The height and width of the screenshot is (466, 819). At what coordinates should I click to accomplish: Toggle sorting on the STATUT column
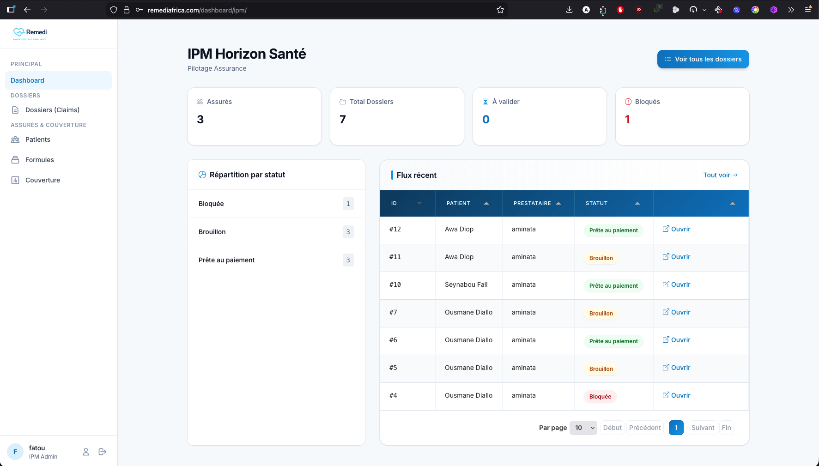tap(637, 203)
